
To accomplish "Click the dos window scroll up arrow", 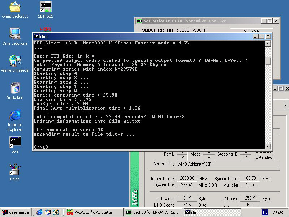I will tap(268, 44).
